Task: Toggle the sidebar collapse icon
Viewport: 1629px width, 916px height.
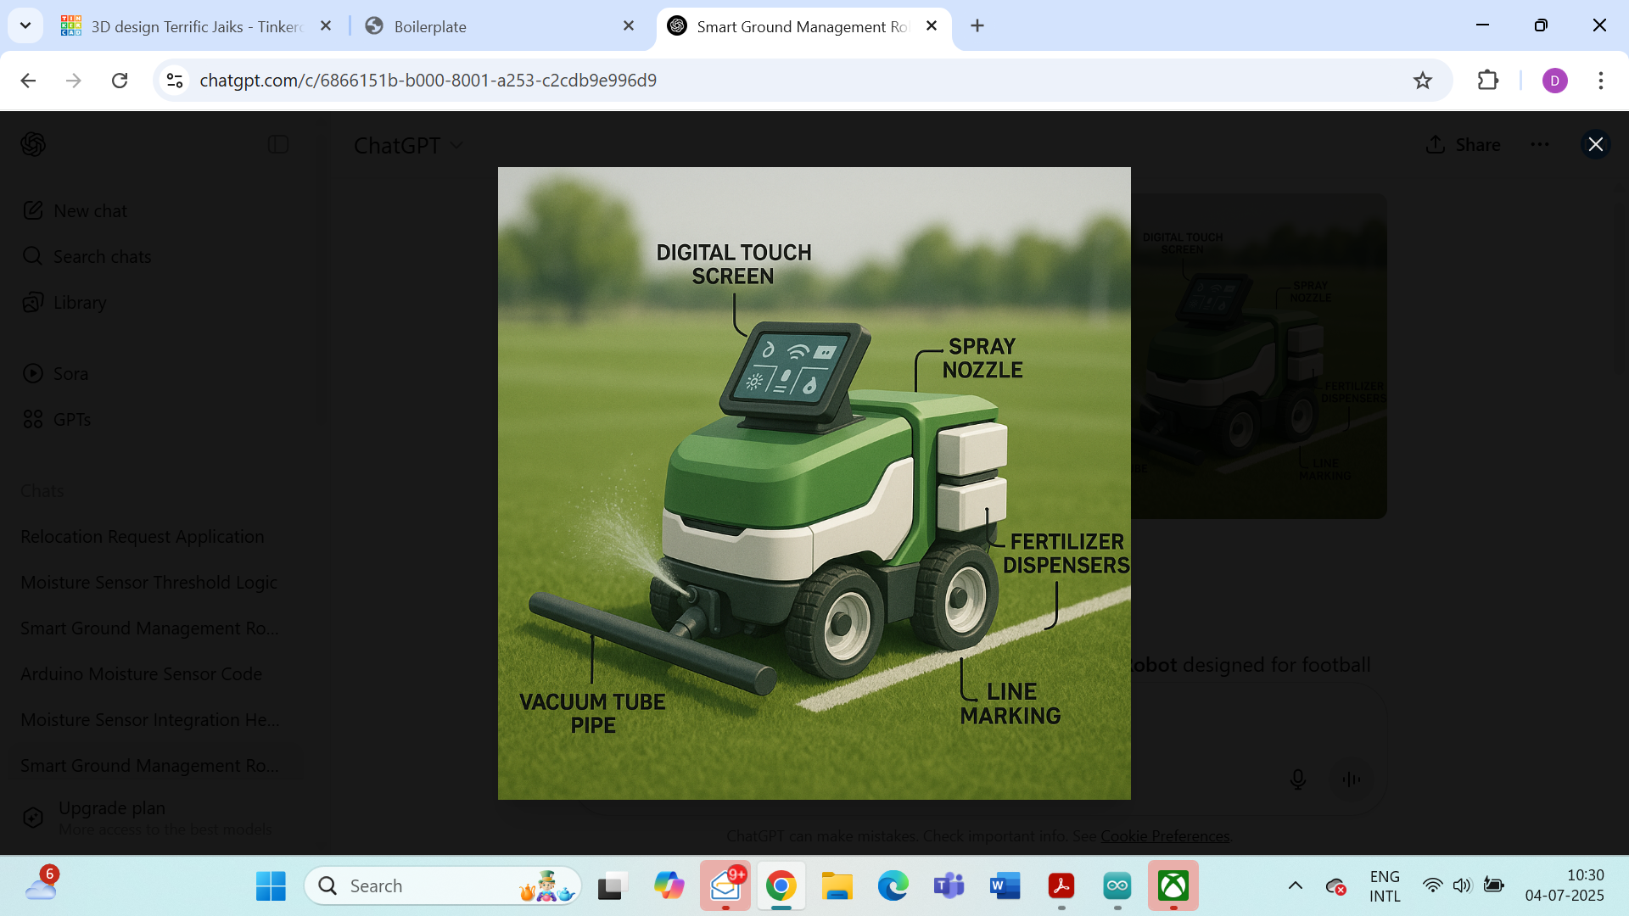Action: (278, 144)
